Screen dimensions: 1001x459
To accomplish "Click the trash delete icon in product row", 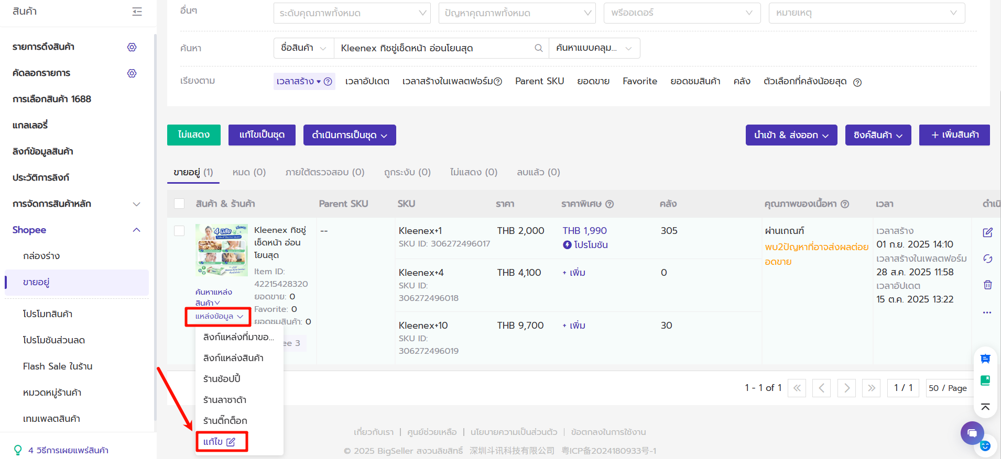I will click(987, 285).
